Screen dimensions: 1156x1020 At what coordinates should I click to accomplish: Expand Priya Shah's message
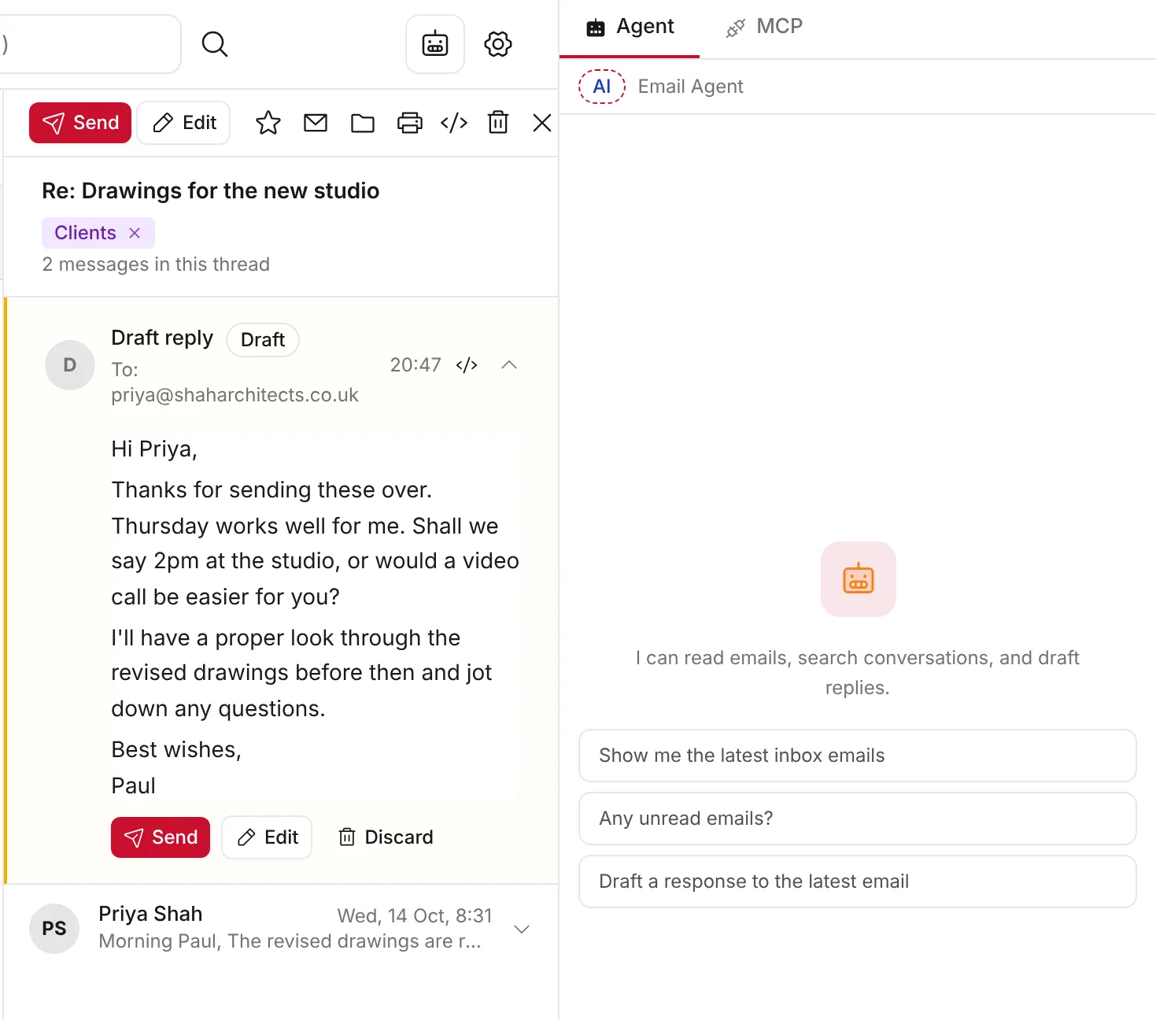click(x=521, y=929)
